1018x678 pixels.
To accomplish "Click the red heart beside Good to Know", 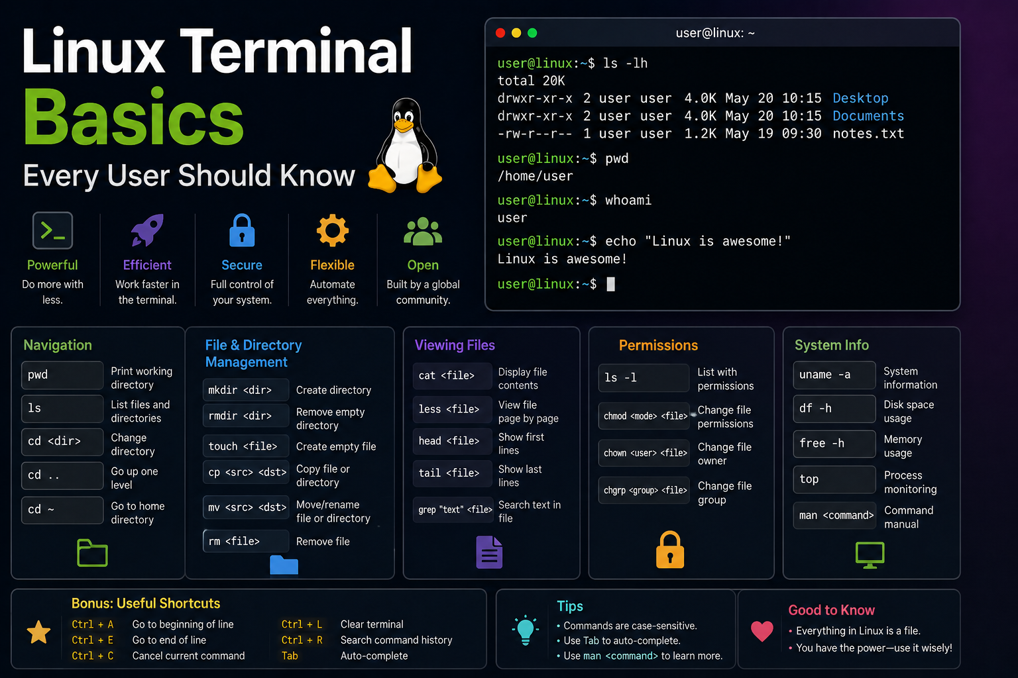I will (762, 631).
